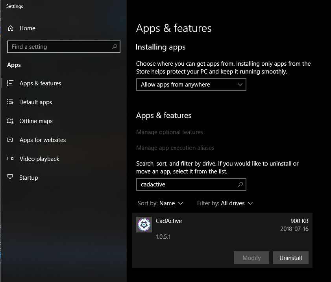Open Manage app execution aliases link
Screen dimensions: 331x282
point(175,148)
